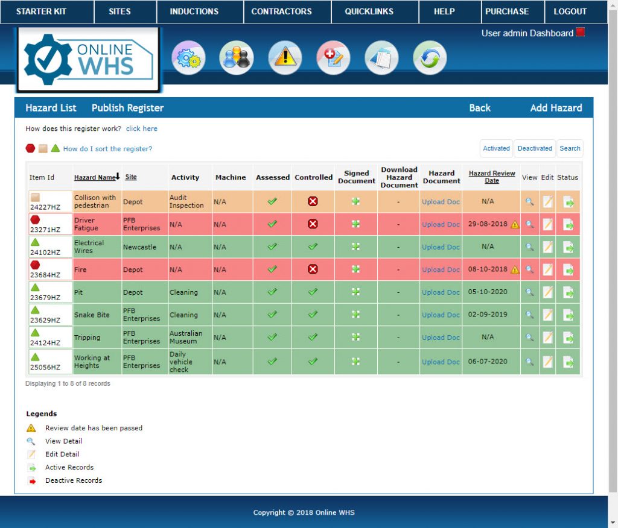Open the settings gears icon in the toolbar
This screenshot has height=528, width=618.
coord(188,57)
